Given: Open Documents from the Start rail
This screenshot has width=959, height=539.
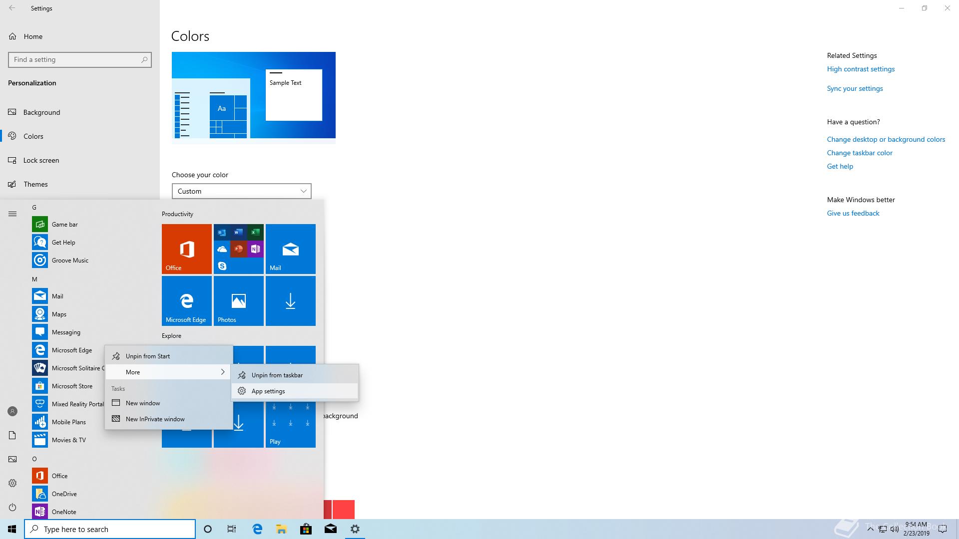Looking at the screenshot, I should [x=12, y=435].
